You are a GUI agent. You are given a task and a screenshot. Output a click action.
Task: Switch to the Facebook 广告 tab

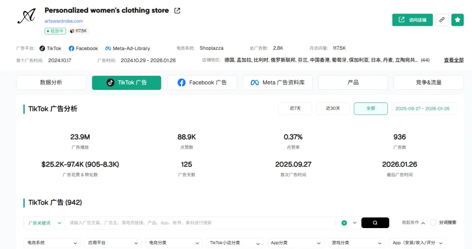point(202,82)
